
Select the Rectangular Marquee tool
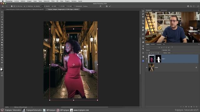point(2,15)
